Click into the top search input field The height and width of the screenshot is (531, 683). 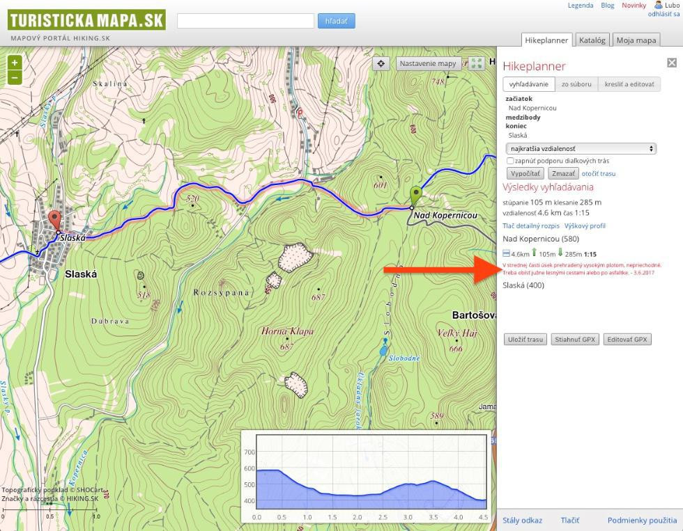tap(245, 21)
